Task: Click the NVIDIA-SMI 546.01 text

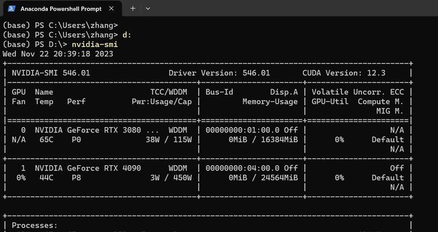Action: click(x=51, y=73)
